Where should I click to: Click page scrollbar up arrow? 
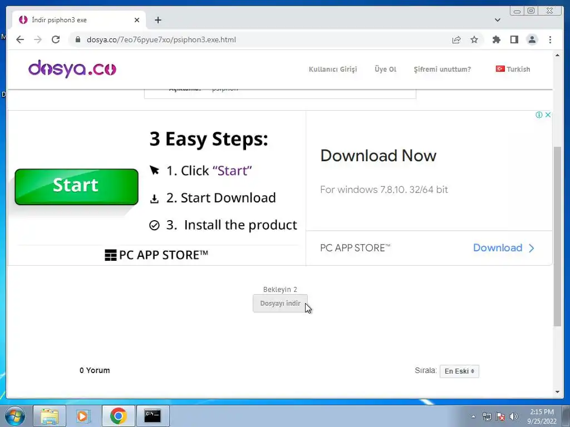(x=557, y=56)
